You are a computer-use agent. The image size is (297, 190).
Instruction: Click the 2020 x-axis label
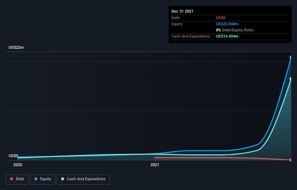tap(18, 165)
